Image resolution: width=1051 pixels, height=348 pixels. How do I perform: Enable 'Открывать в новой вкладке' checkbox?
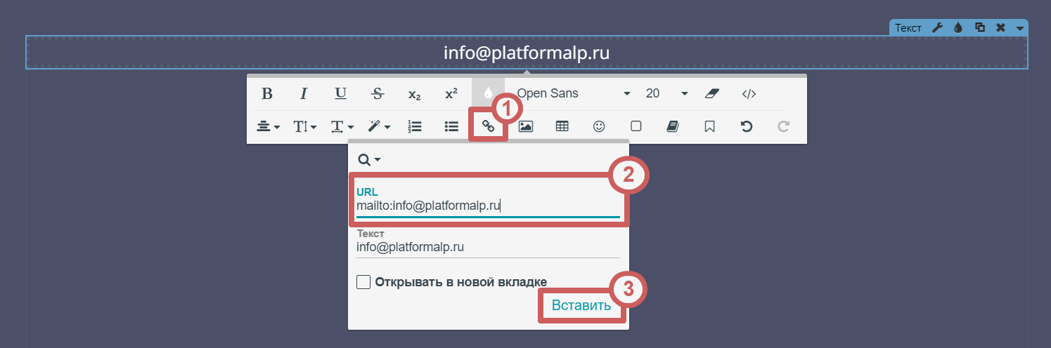click(363, 282)
